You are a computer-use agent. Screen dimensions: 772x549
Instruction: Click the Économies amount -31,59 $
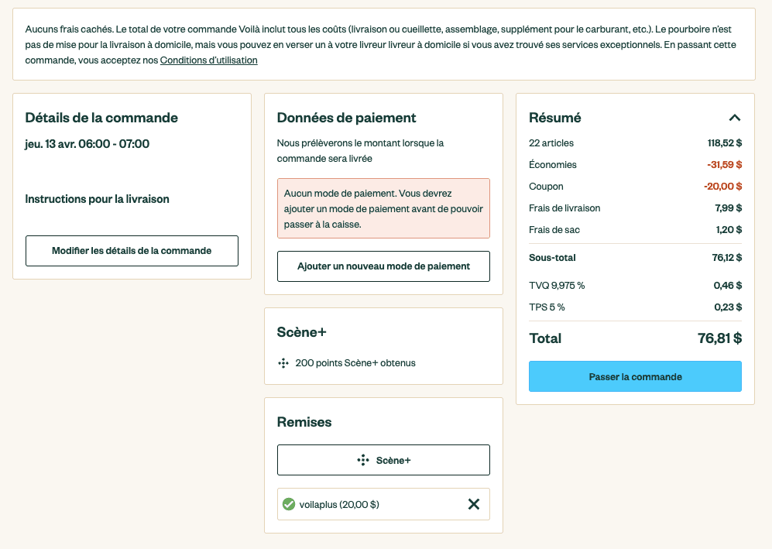(724, 165)
